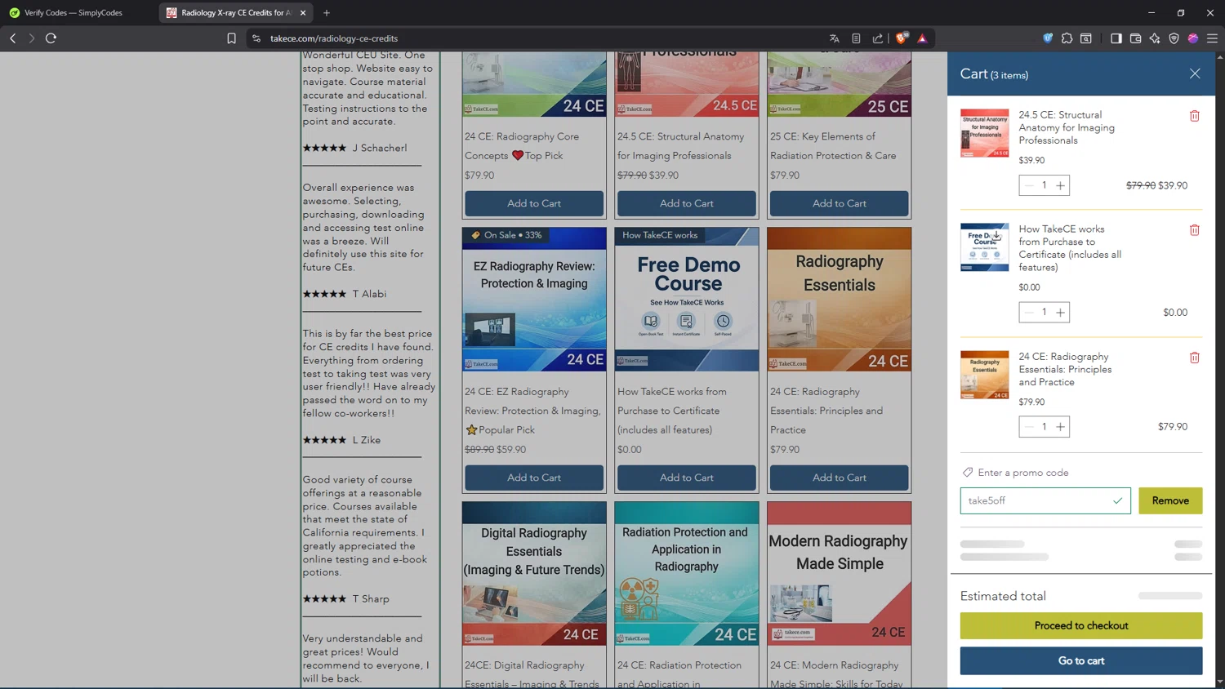Open the profile avatar menu
Image resolution: width=1225 pixels, height=689 pixels.
click(x=1193, y=38)
